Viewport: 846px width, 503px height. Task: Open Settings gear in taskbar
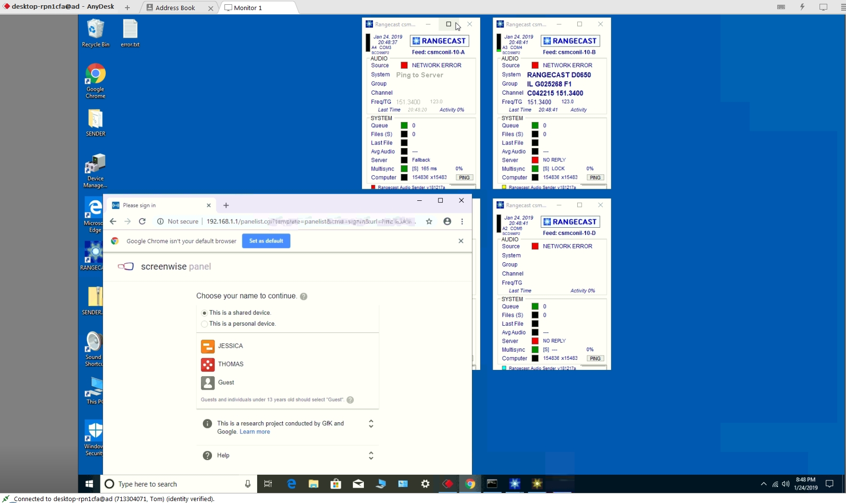tap(425, 484)
